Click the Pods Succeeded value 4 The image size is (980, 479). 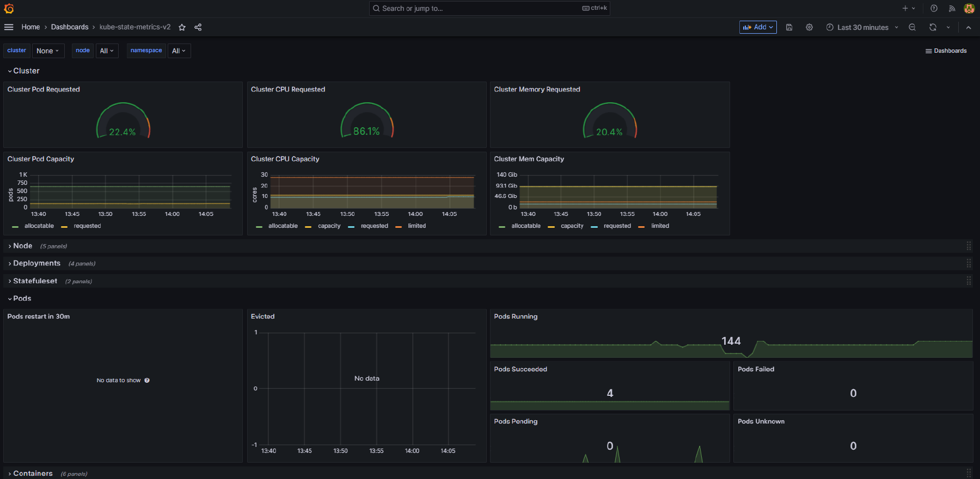click(610, 393)
